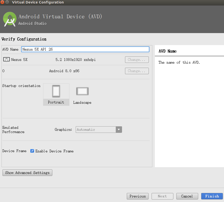The height and width of the screenshot is (202, 224).
Task: Go back with the Previous button
Action: tap(138, 196)
